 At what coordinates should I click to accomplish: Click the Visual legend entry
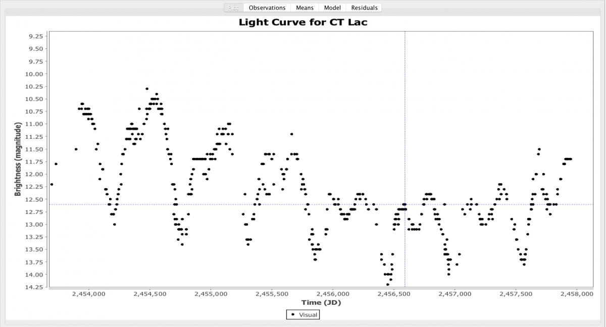point(308,315)
